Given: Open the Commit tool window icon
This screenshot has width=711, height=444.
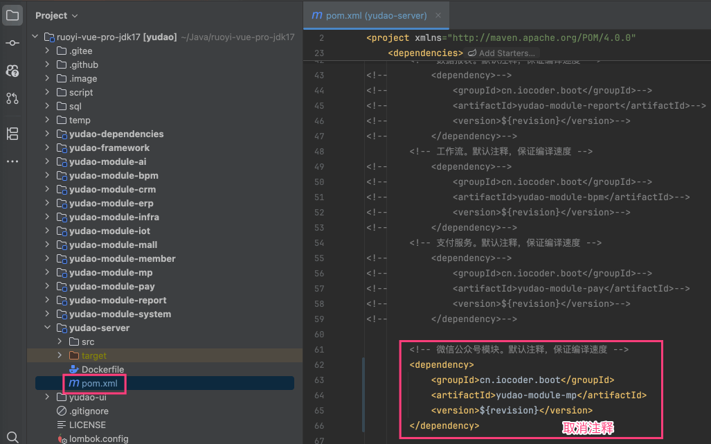Looking at the screenshot, I should pos(12,43).
